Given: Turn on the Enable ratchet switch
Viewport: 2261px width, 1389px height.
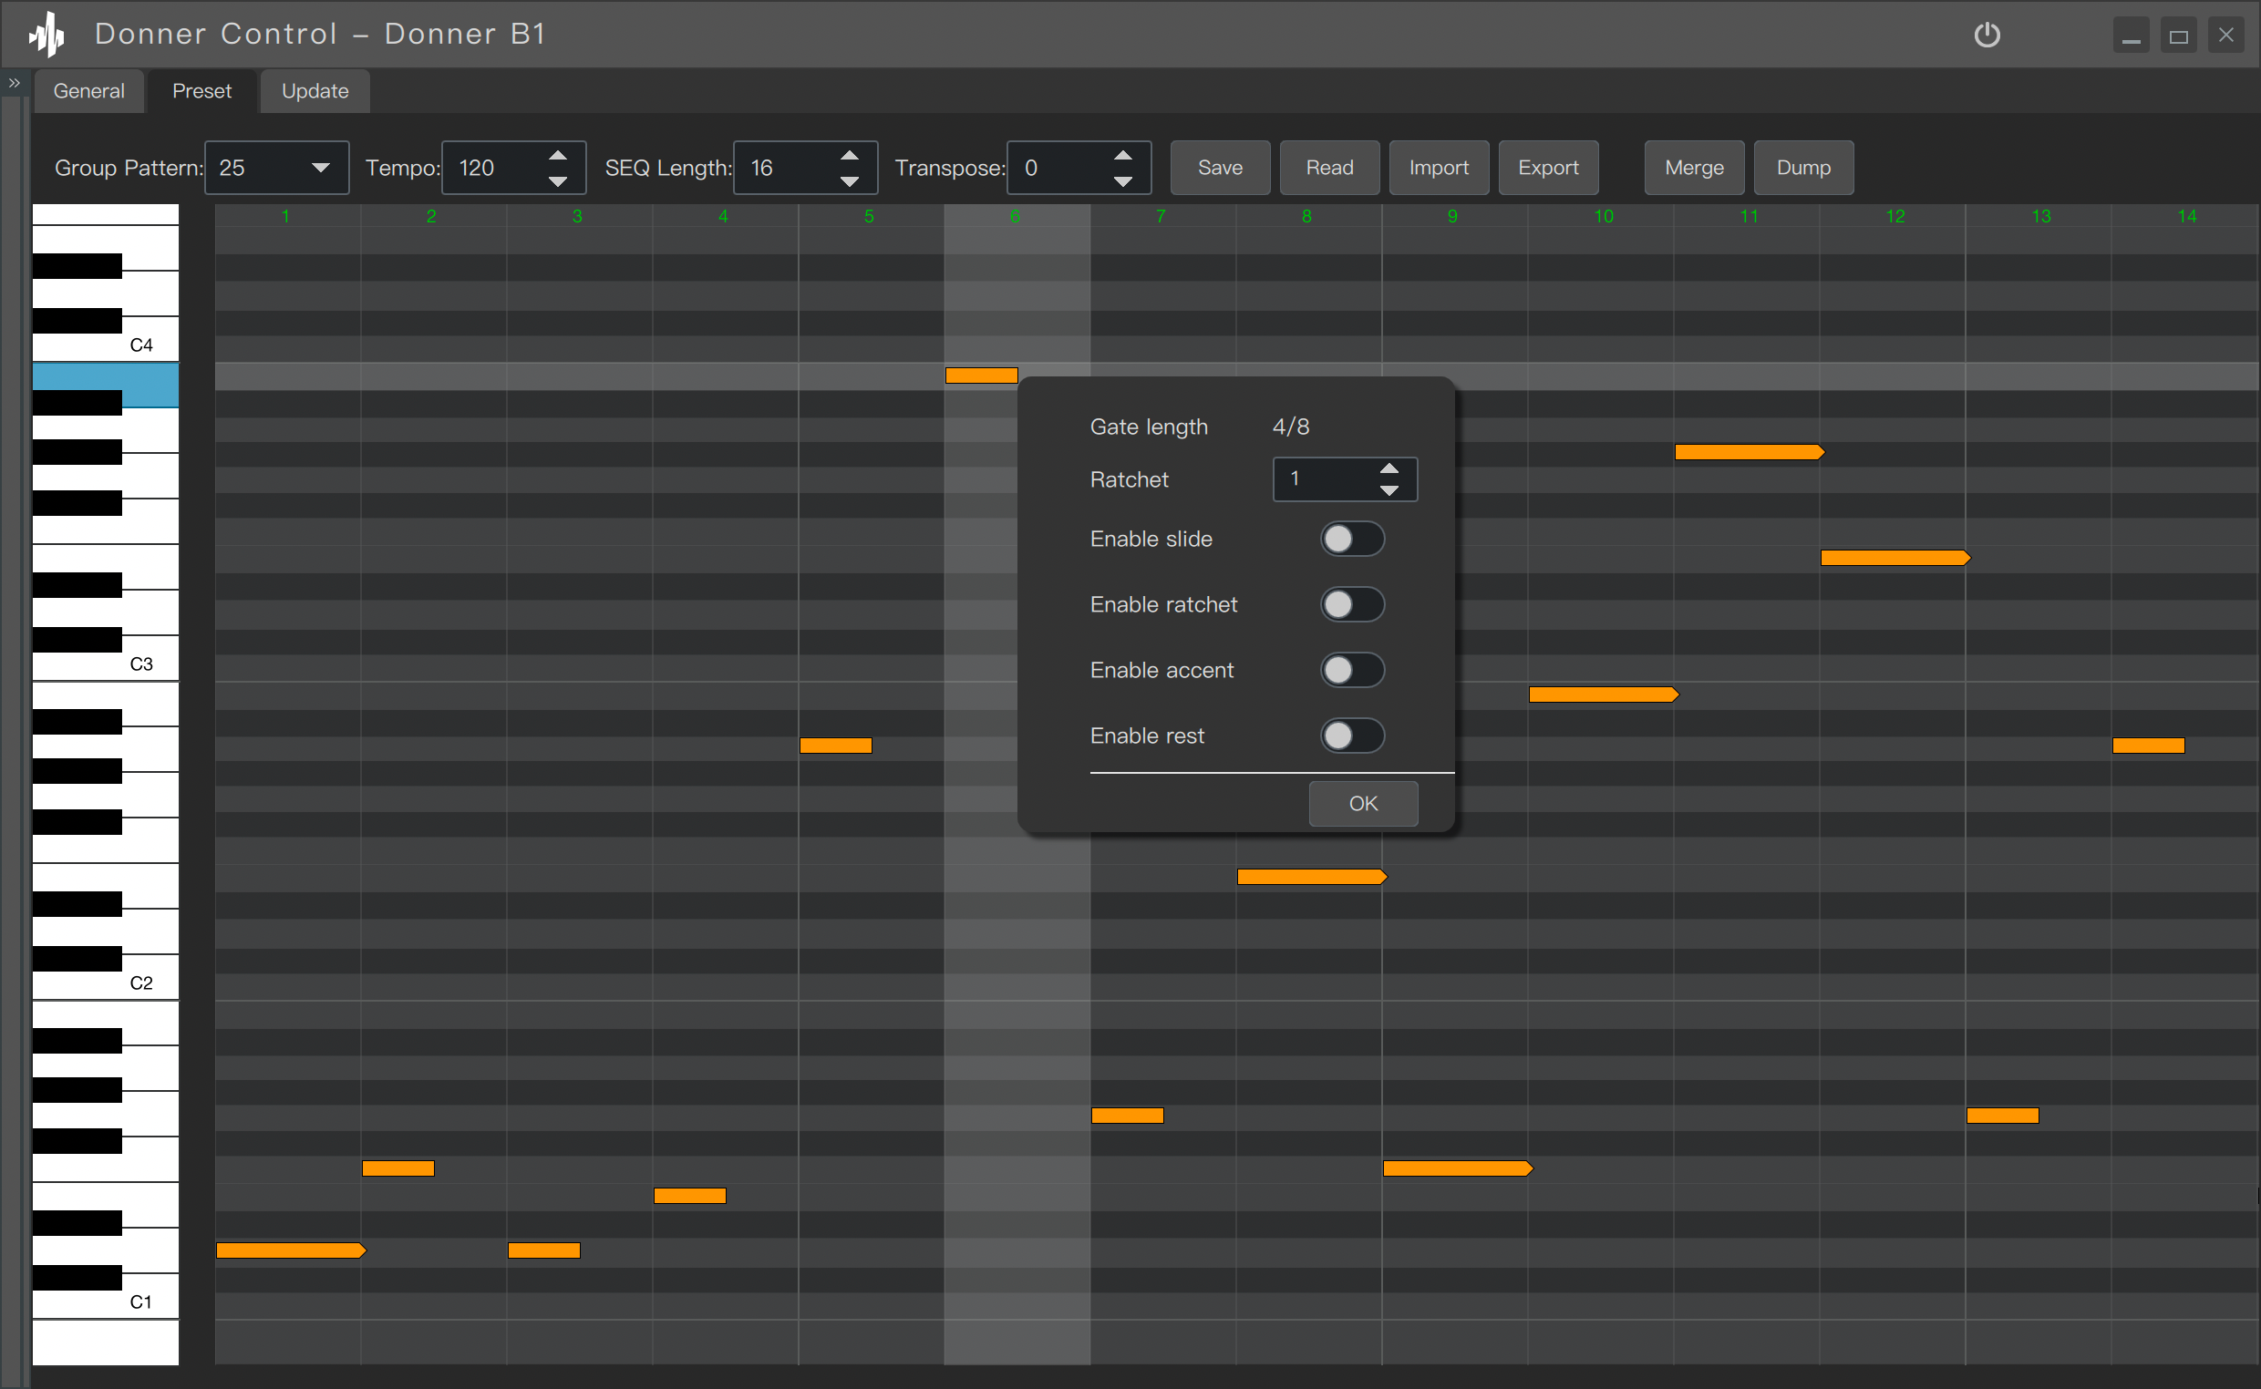Looking at the screenshot, I should (1351, 604).
